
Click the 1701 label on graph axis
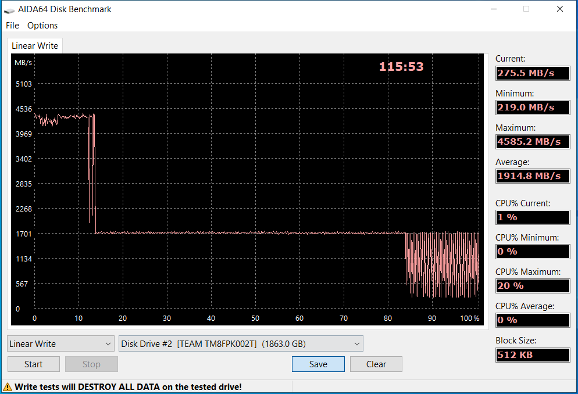pyautogui.click(x=24, y=234)
